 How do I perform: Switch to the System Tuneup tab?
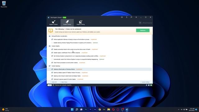[x=67, y=23]
